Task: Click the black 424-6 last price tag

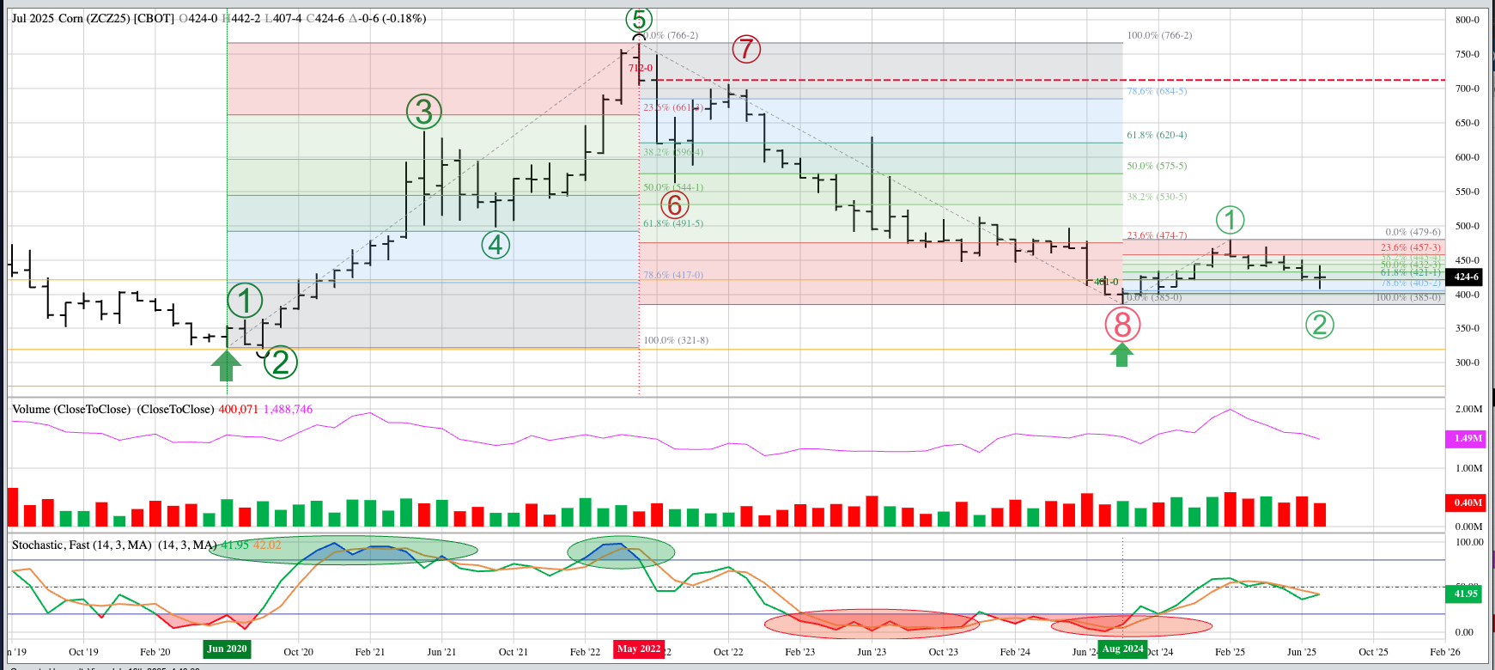Action: (x=1466, y=277)
